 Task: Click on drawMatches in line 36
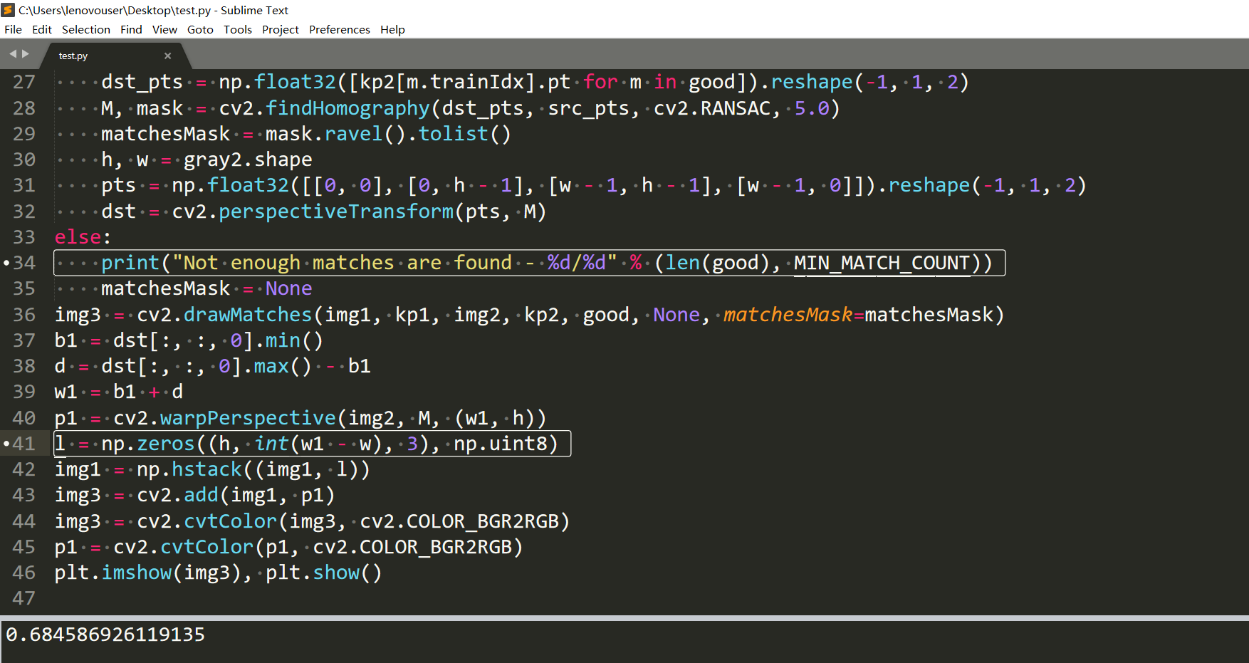(248, 315)
